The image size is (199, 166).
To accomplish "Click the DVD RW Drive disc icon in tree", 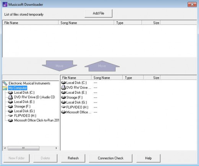I will [x=10, y=97].
